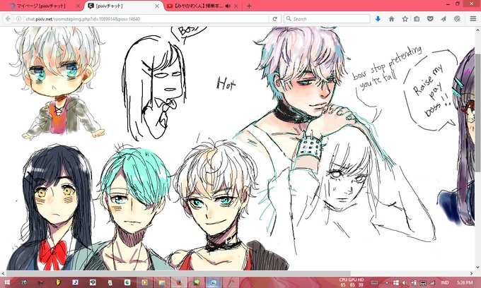481x288 pixels.
Task: Go back with the browser back arrow
Action: point(8,18)
